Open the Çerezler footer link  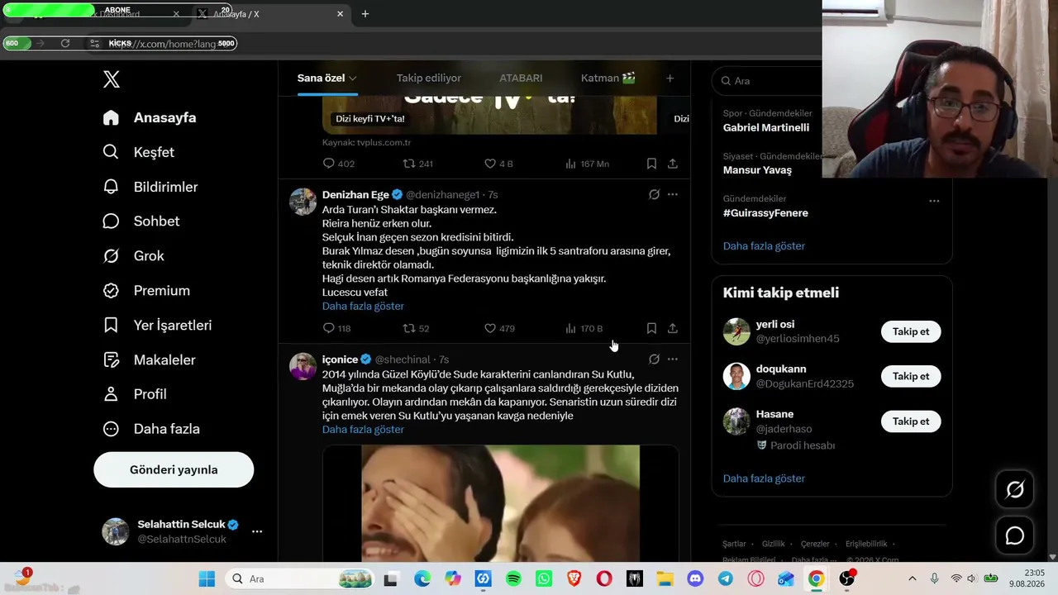pos(815,544)
